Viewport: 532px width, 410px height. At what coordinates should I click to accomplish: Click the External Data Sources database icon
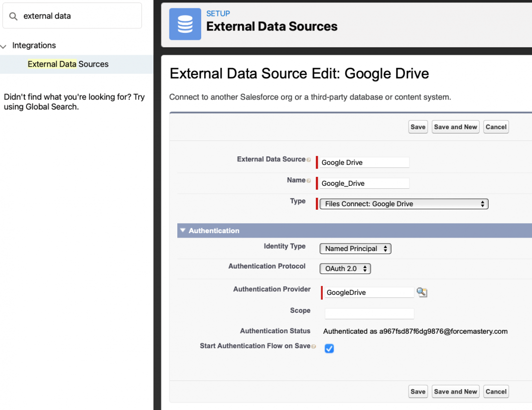[185, 24]
